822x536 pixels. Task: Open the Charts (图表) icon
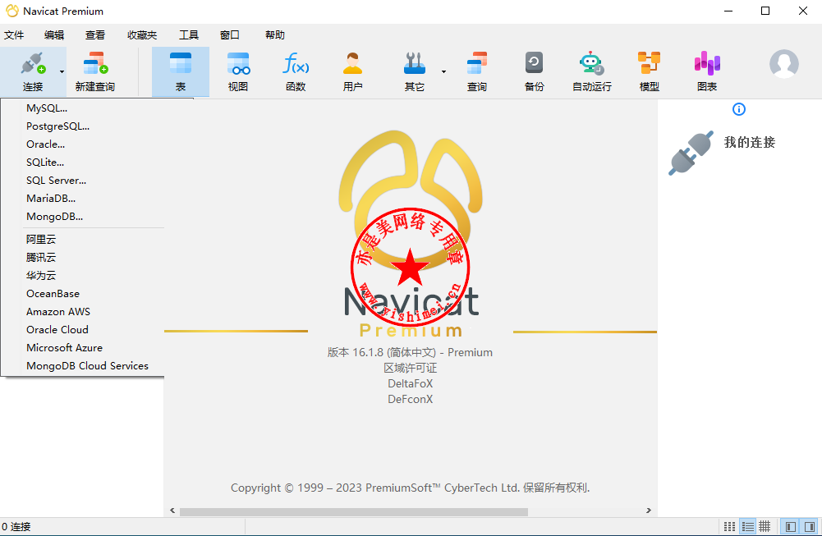click(x=707, y=64)
